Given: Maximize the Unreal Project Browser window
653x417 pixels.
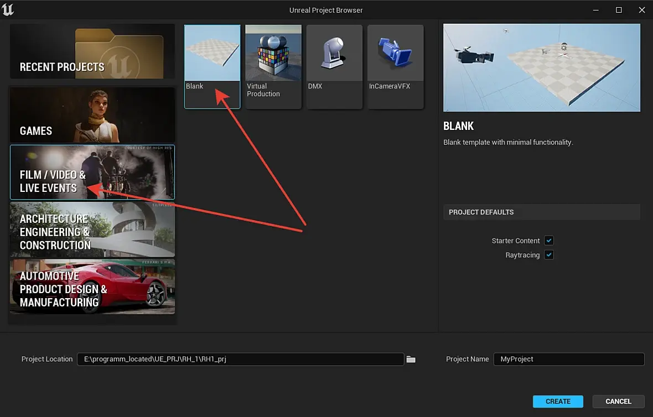Looking at the screenshot, I should (x=619, y=10).
